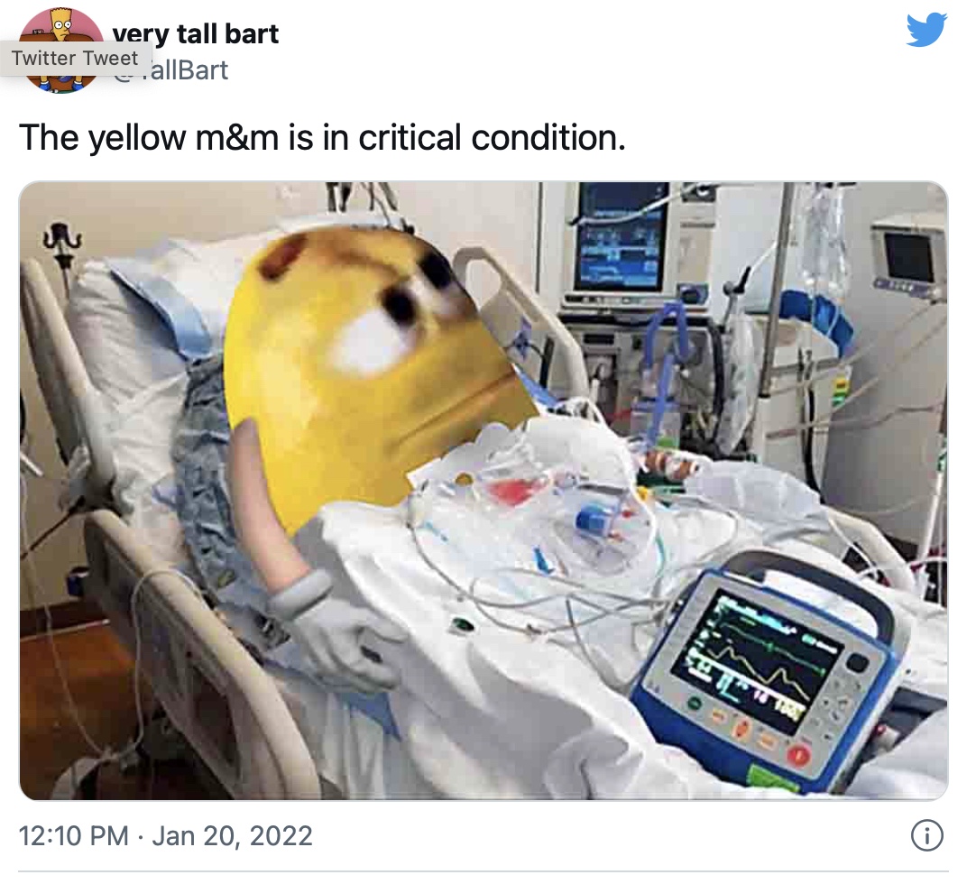967x884 pixels.
Task: Open the tweet info icon
Action: click(926, 836)
